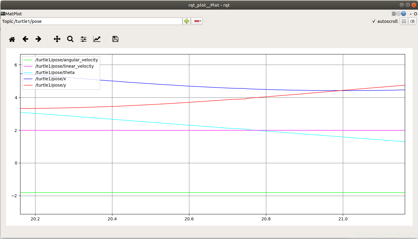This screenshot has width=418, height=239.
Task: Save the figure with the floppy disk icon
Action: [x=115, y=39]
